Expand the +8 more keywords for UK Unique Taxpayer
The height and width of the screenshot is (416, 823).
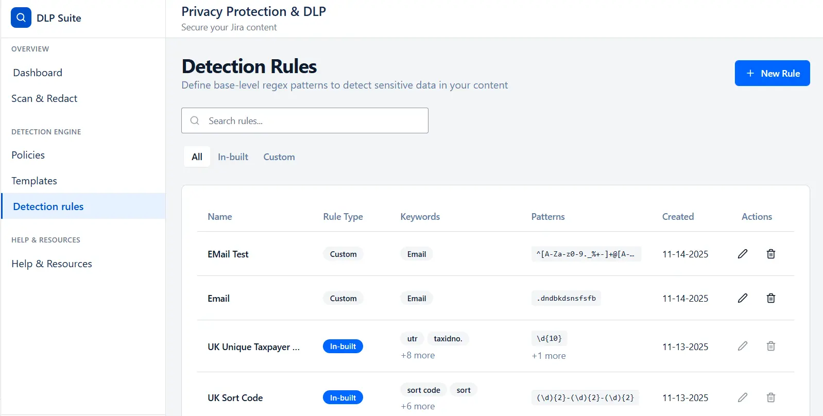coord(417,355)
